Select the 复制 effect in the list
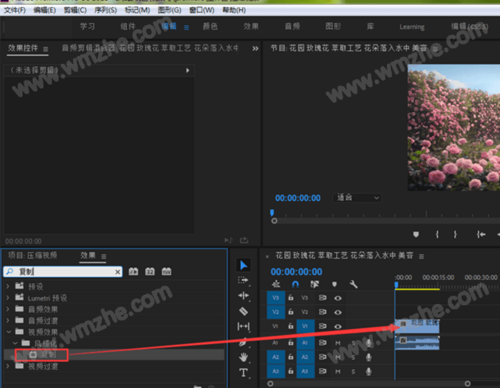The image size is (500, 388). [47, 355]
